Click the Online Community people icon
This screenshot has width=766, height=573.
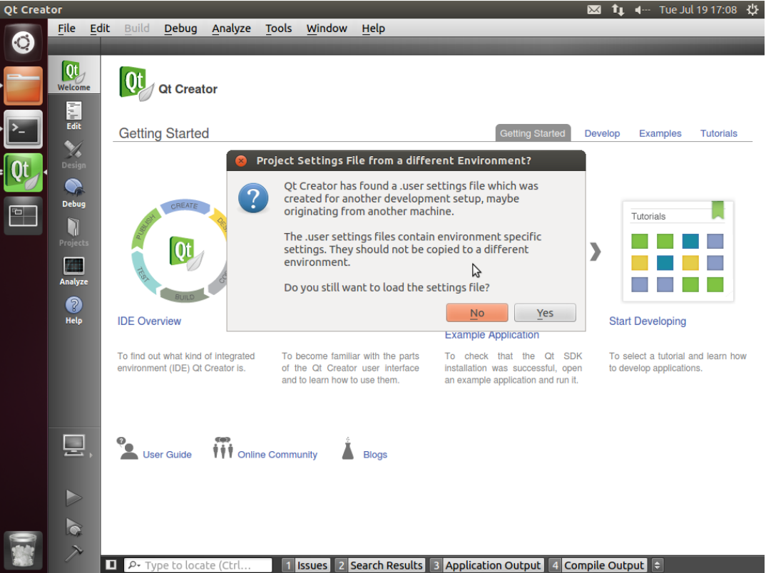(x=223, y=448)
